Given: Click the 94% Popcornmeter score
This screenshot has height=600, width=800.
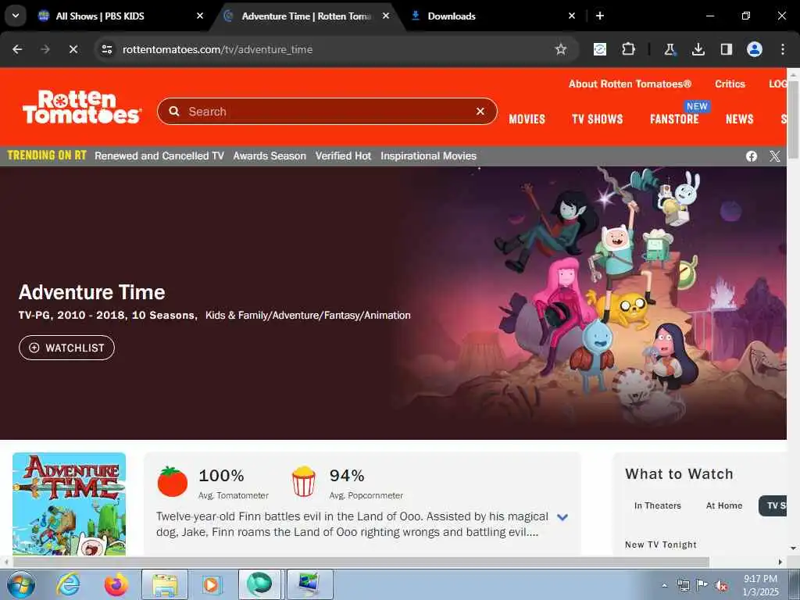Looking at the screenshot, I should [347, 476].
